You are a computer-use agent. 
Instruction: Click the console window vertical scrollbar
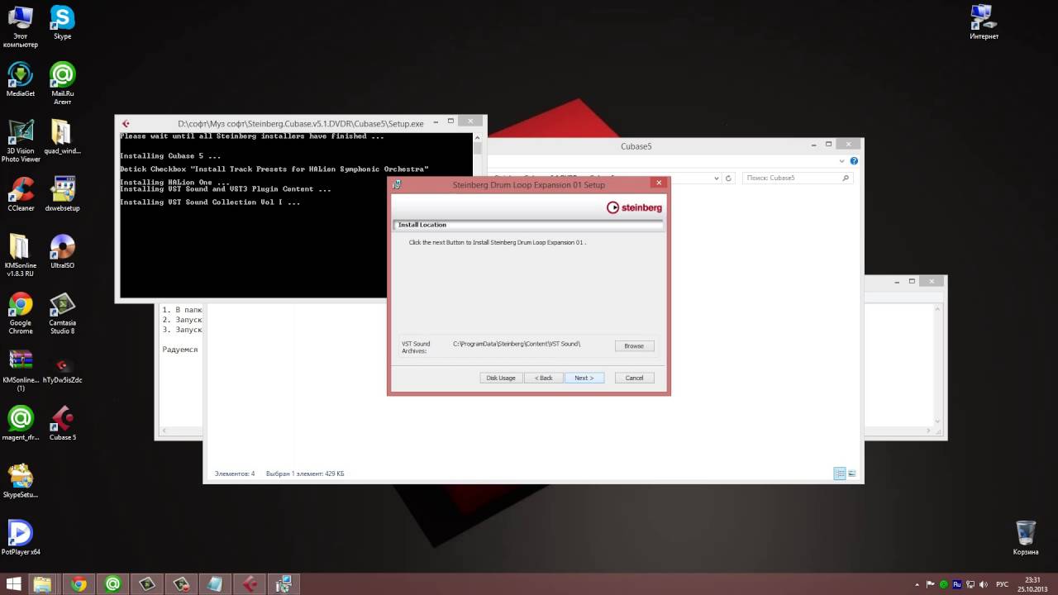(478, 215)
